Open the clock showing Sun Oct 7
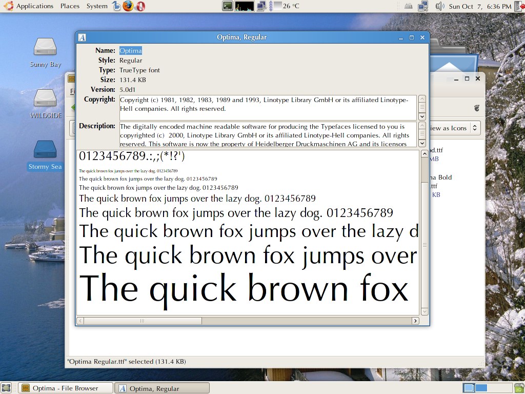 480,6
